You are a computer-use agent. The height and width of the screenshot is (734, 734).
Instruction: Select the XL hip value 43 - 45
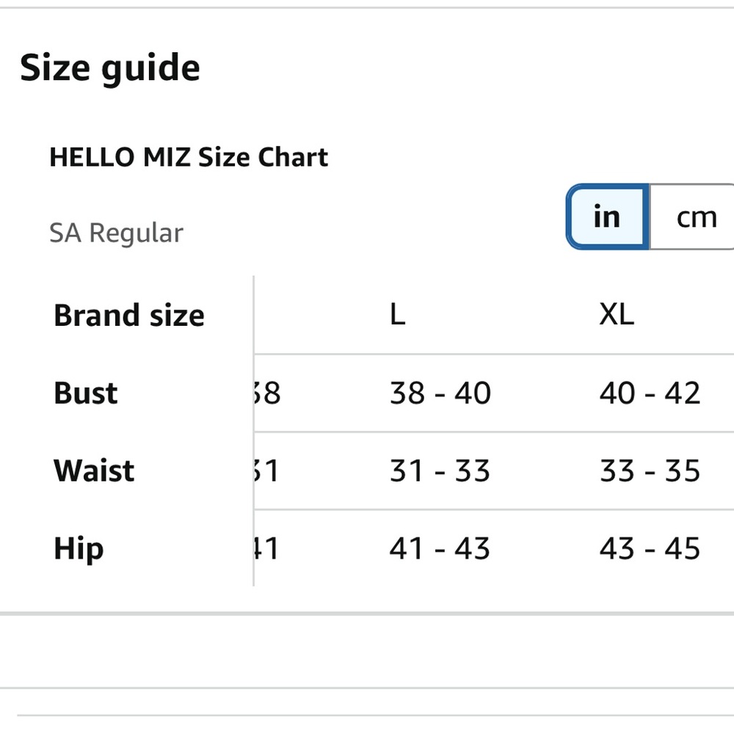pos(650,548)
